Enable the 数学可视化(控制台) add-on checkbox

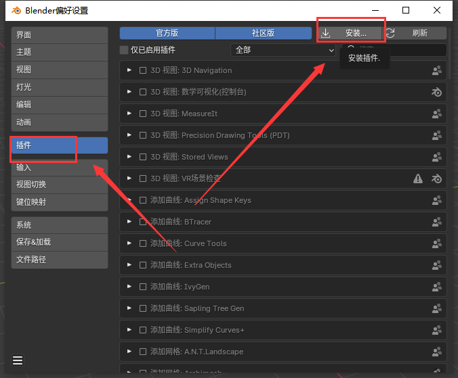point(143,92)
